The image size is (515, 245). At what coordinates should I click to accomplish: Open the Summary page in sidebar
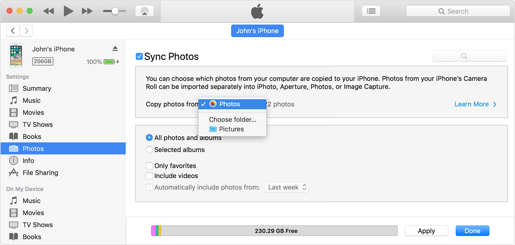tap(37, 88)
